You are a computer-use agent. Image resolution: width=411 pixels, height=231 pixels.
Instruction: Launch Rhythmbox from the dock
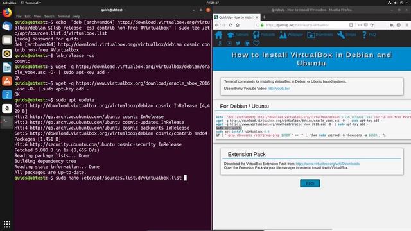click(x=7, y=54)
